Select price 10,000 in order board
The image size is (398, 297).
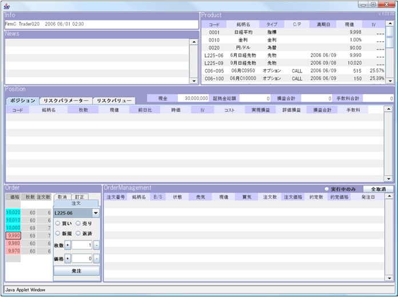[13, 228]
